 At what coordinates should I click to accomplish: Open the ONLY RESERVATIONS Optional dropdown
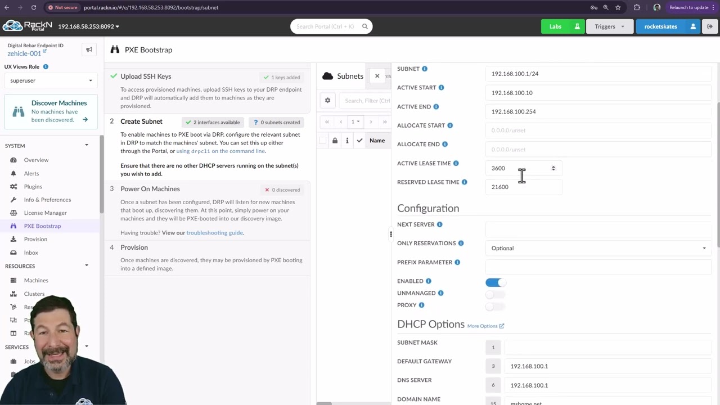(598, 248)
